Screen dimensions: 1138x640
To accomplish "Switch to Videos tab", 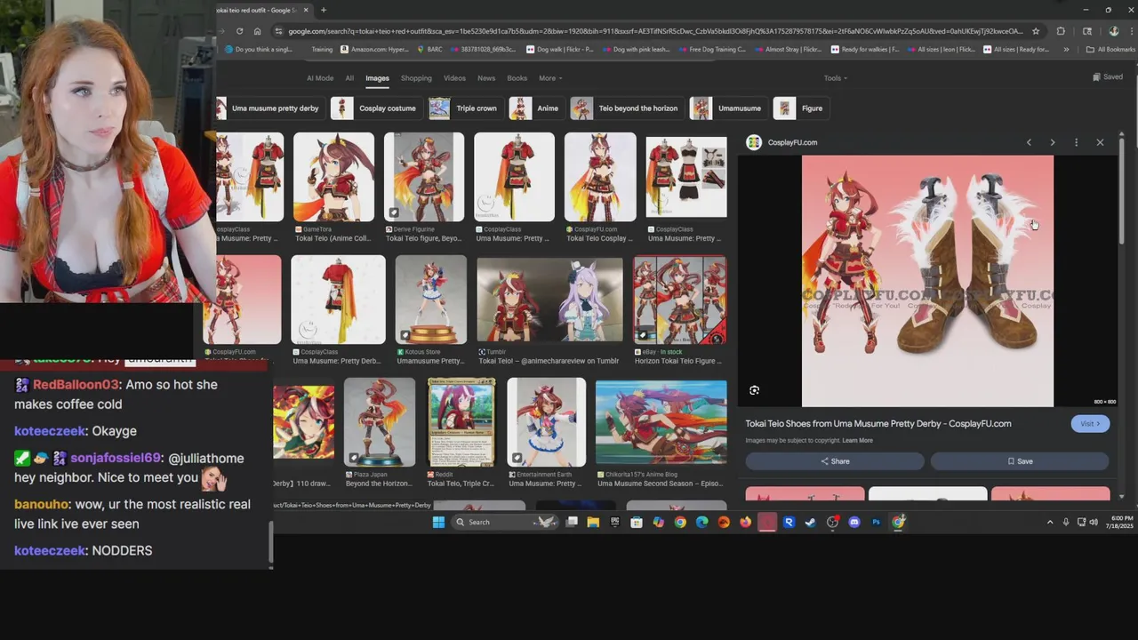I will [454, 78].
